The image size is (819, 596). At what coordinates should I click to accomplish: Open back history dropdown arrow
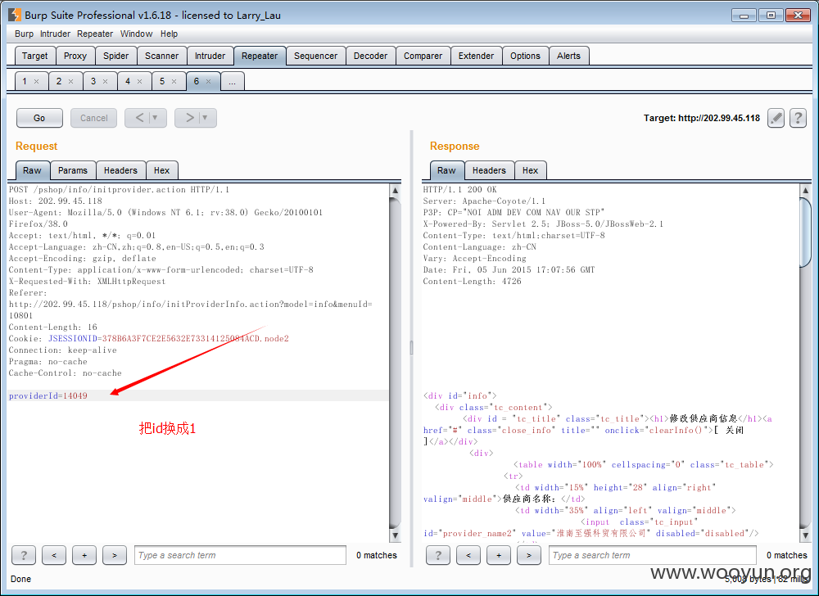coord(155,118)
